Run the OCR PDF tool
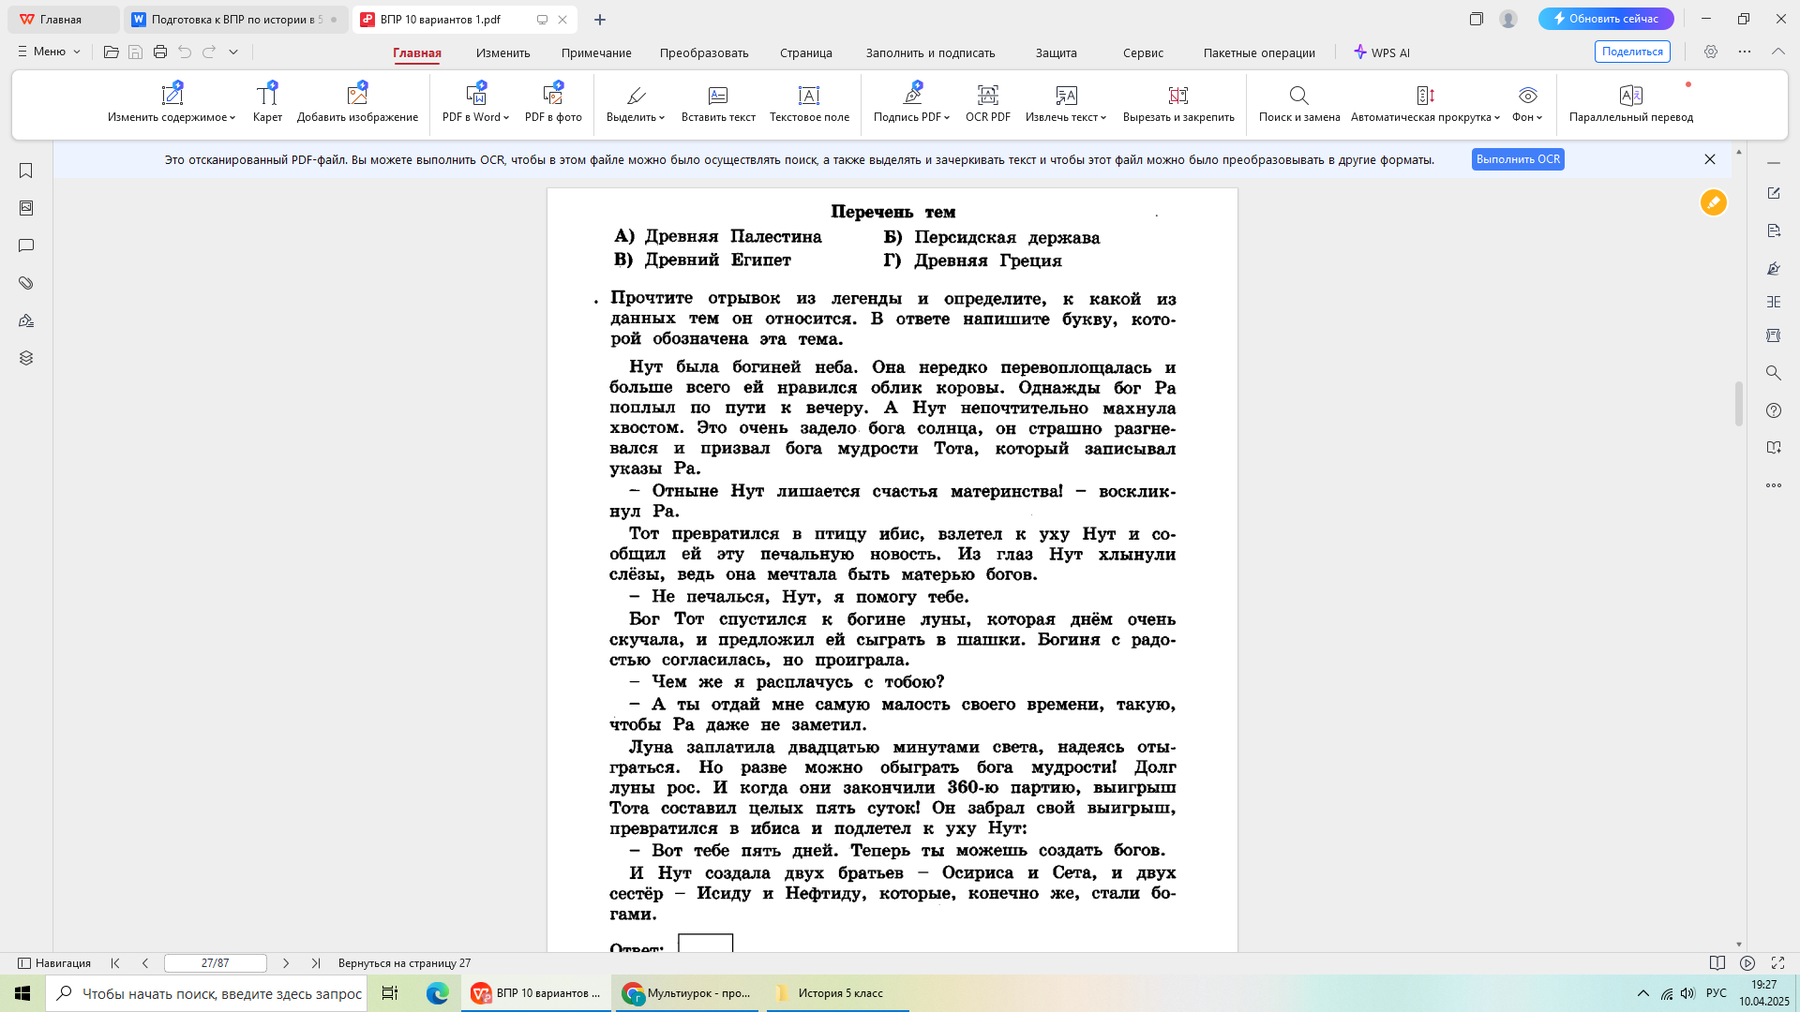This screenshot has height=1012, width=1800. coord(988,103)
